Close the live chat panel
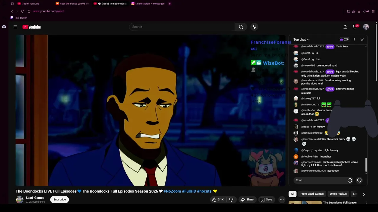The image size is (378, 212). tap(362, 39)
